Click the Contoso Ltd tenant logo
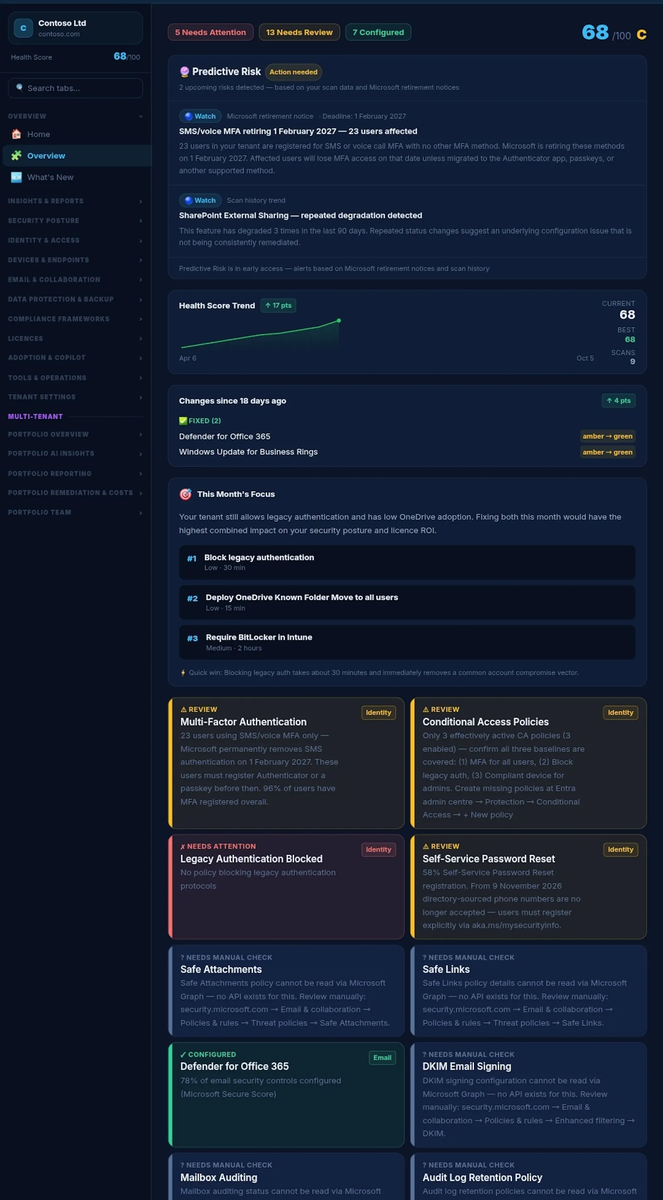The image size is (663, 1200). (23, 28)
